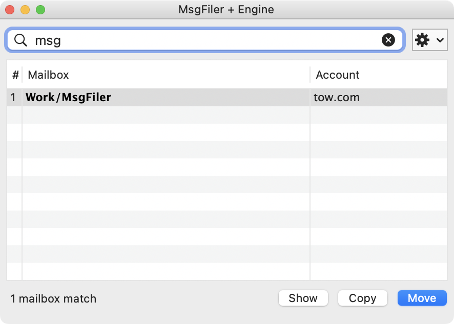Clear the search text with the X icon
454x324 pixels.
[x=388, y=40]
